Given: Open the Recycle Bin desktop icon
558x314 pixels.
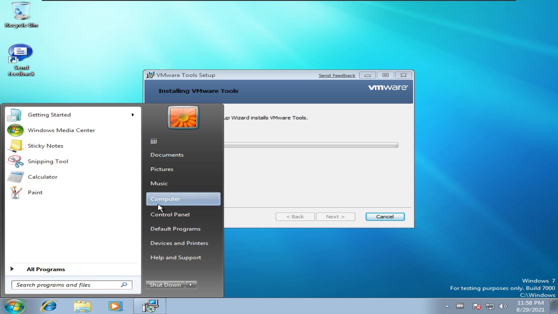Looking at the screenshot, I should coord(21,15).
